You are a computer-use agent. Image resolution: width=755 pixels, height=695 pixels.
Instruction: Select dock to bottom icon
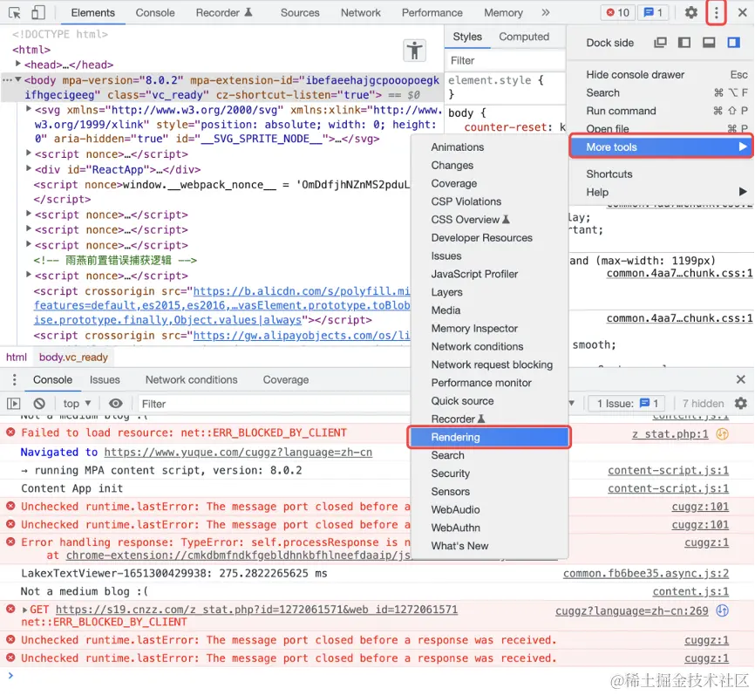709,43
